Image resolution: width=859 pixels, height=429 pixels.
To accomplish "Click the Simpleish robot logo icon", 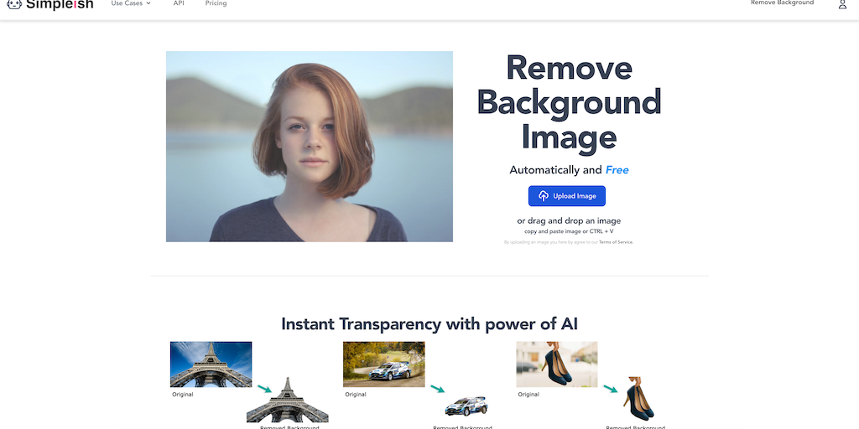I will (x=15, y=4).
